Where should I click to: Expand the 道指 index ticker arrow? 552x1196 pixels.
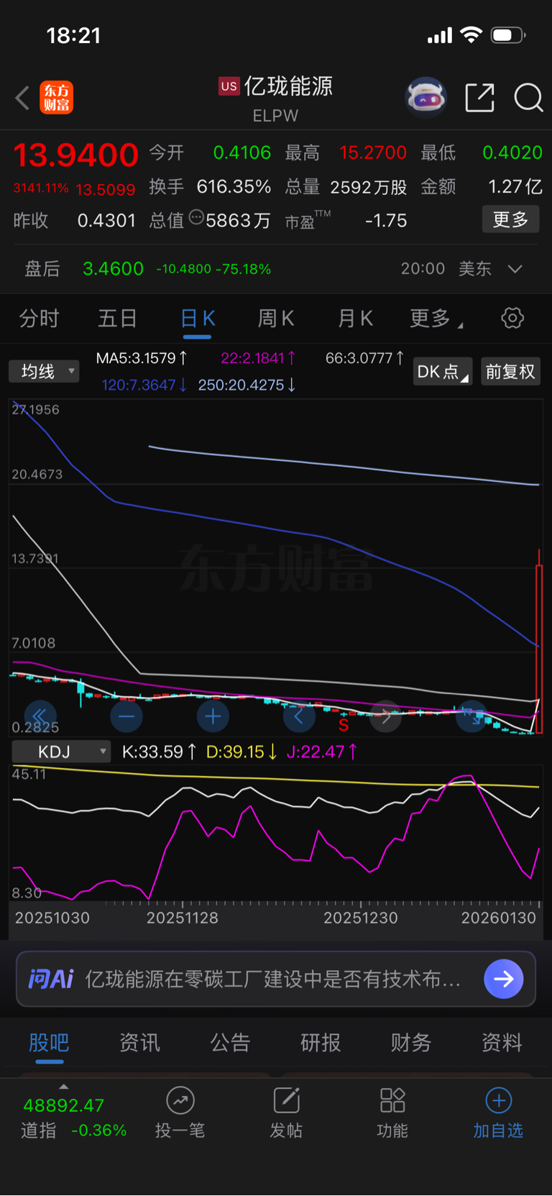63,1087
